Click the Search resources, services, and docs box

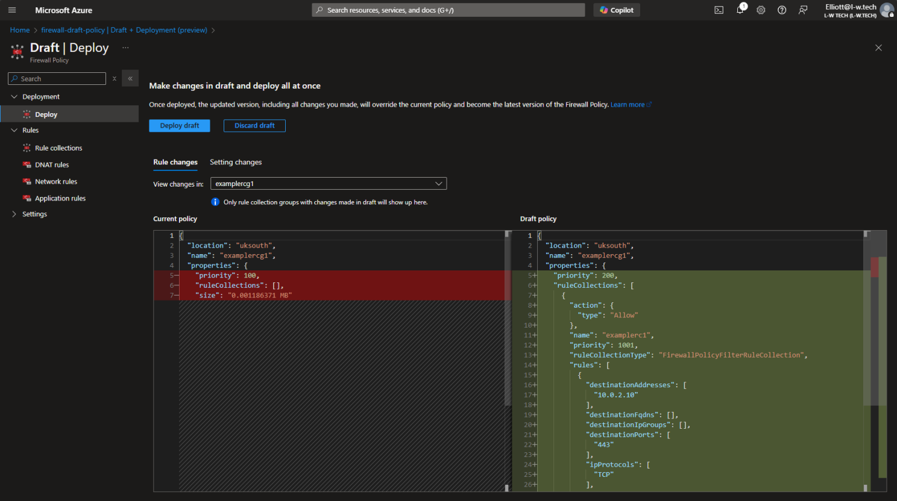click(x=448, y=10)
